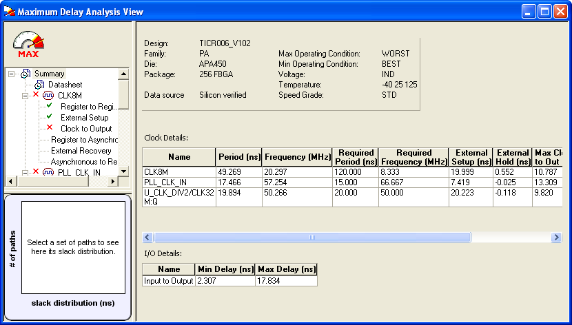Click the tree vertical scrollbar thumb
This screenshot has width=572, height=325.
click(x=123, y=94)
